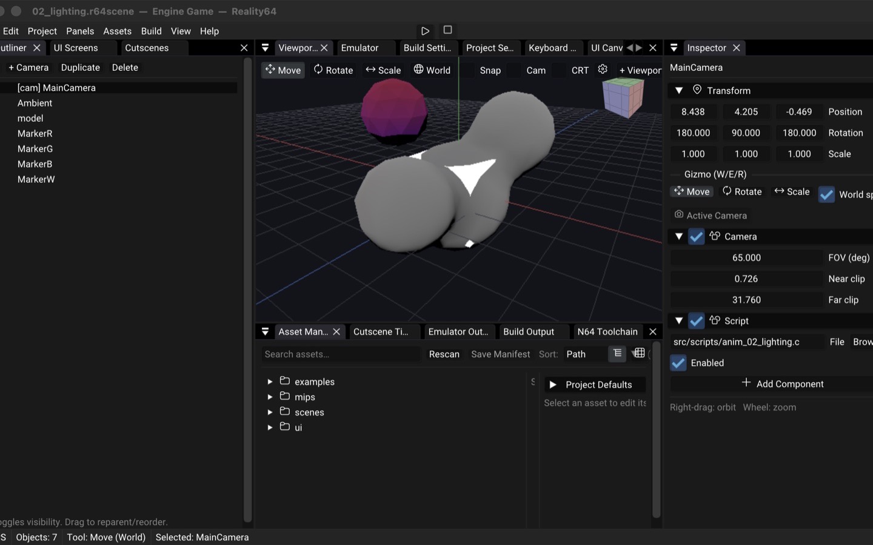
Task: Click the FOV value field 65.000
Action: tap(746, 258)
